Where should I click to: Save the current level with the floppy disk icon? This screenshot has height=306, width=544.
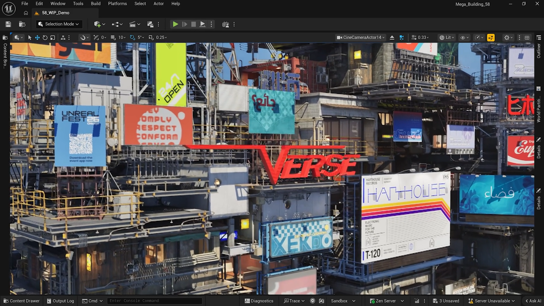tap(8, 24)
